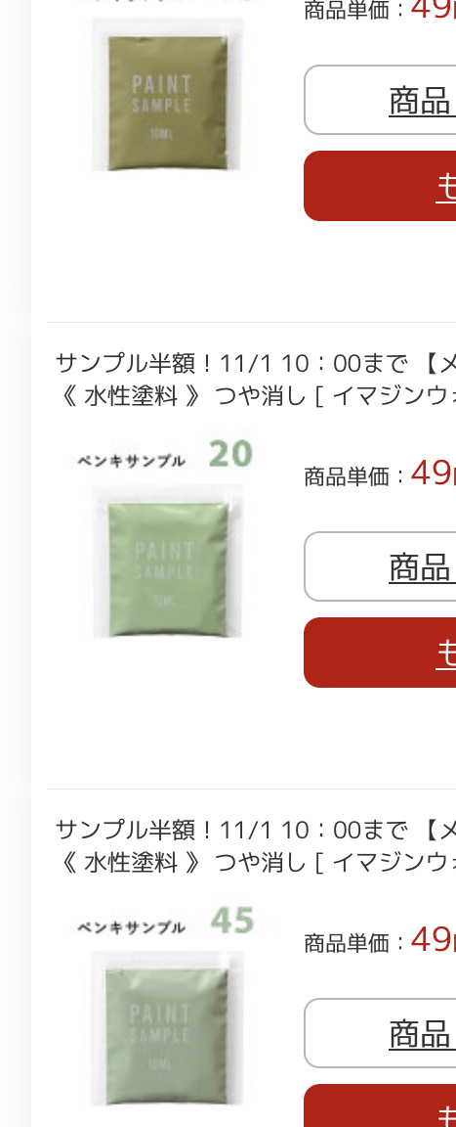Tap the partially visible red button below sample 45

(x=380, y=1106)
